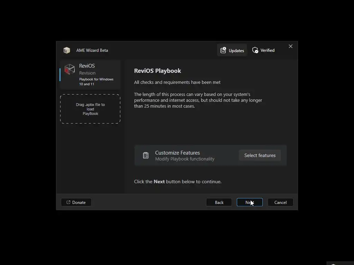This screenshot has width=354, height=265.
Task: Click the ReviOS Playbook heading
Action: click(x=157, y=71)
